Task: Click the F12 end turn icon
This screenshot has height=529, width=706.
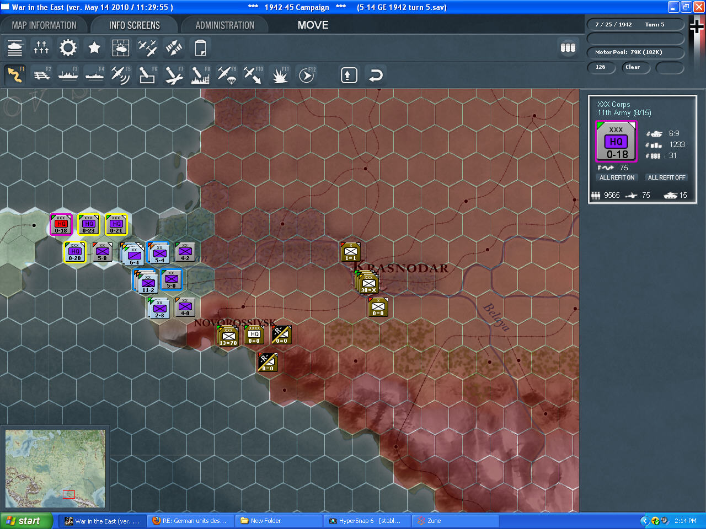Action: (306, 75)
